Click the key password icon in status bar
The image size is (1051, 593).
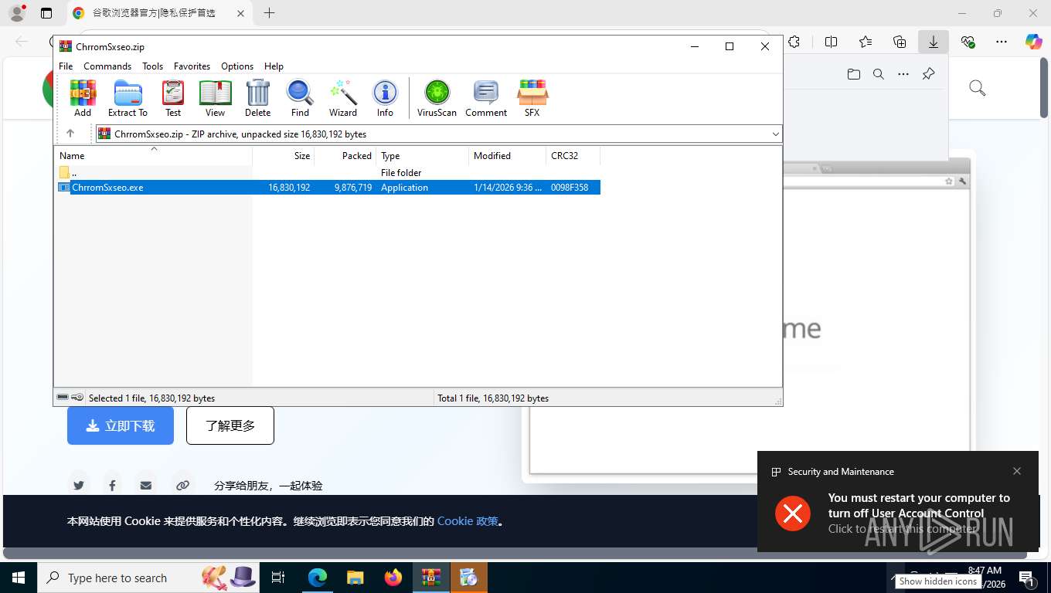coord(77,398)
